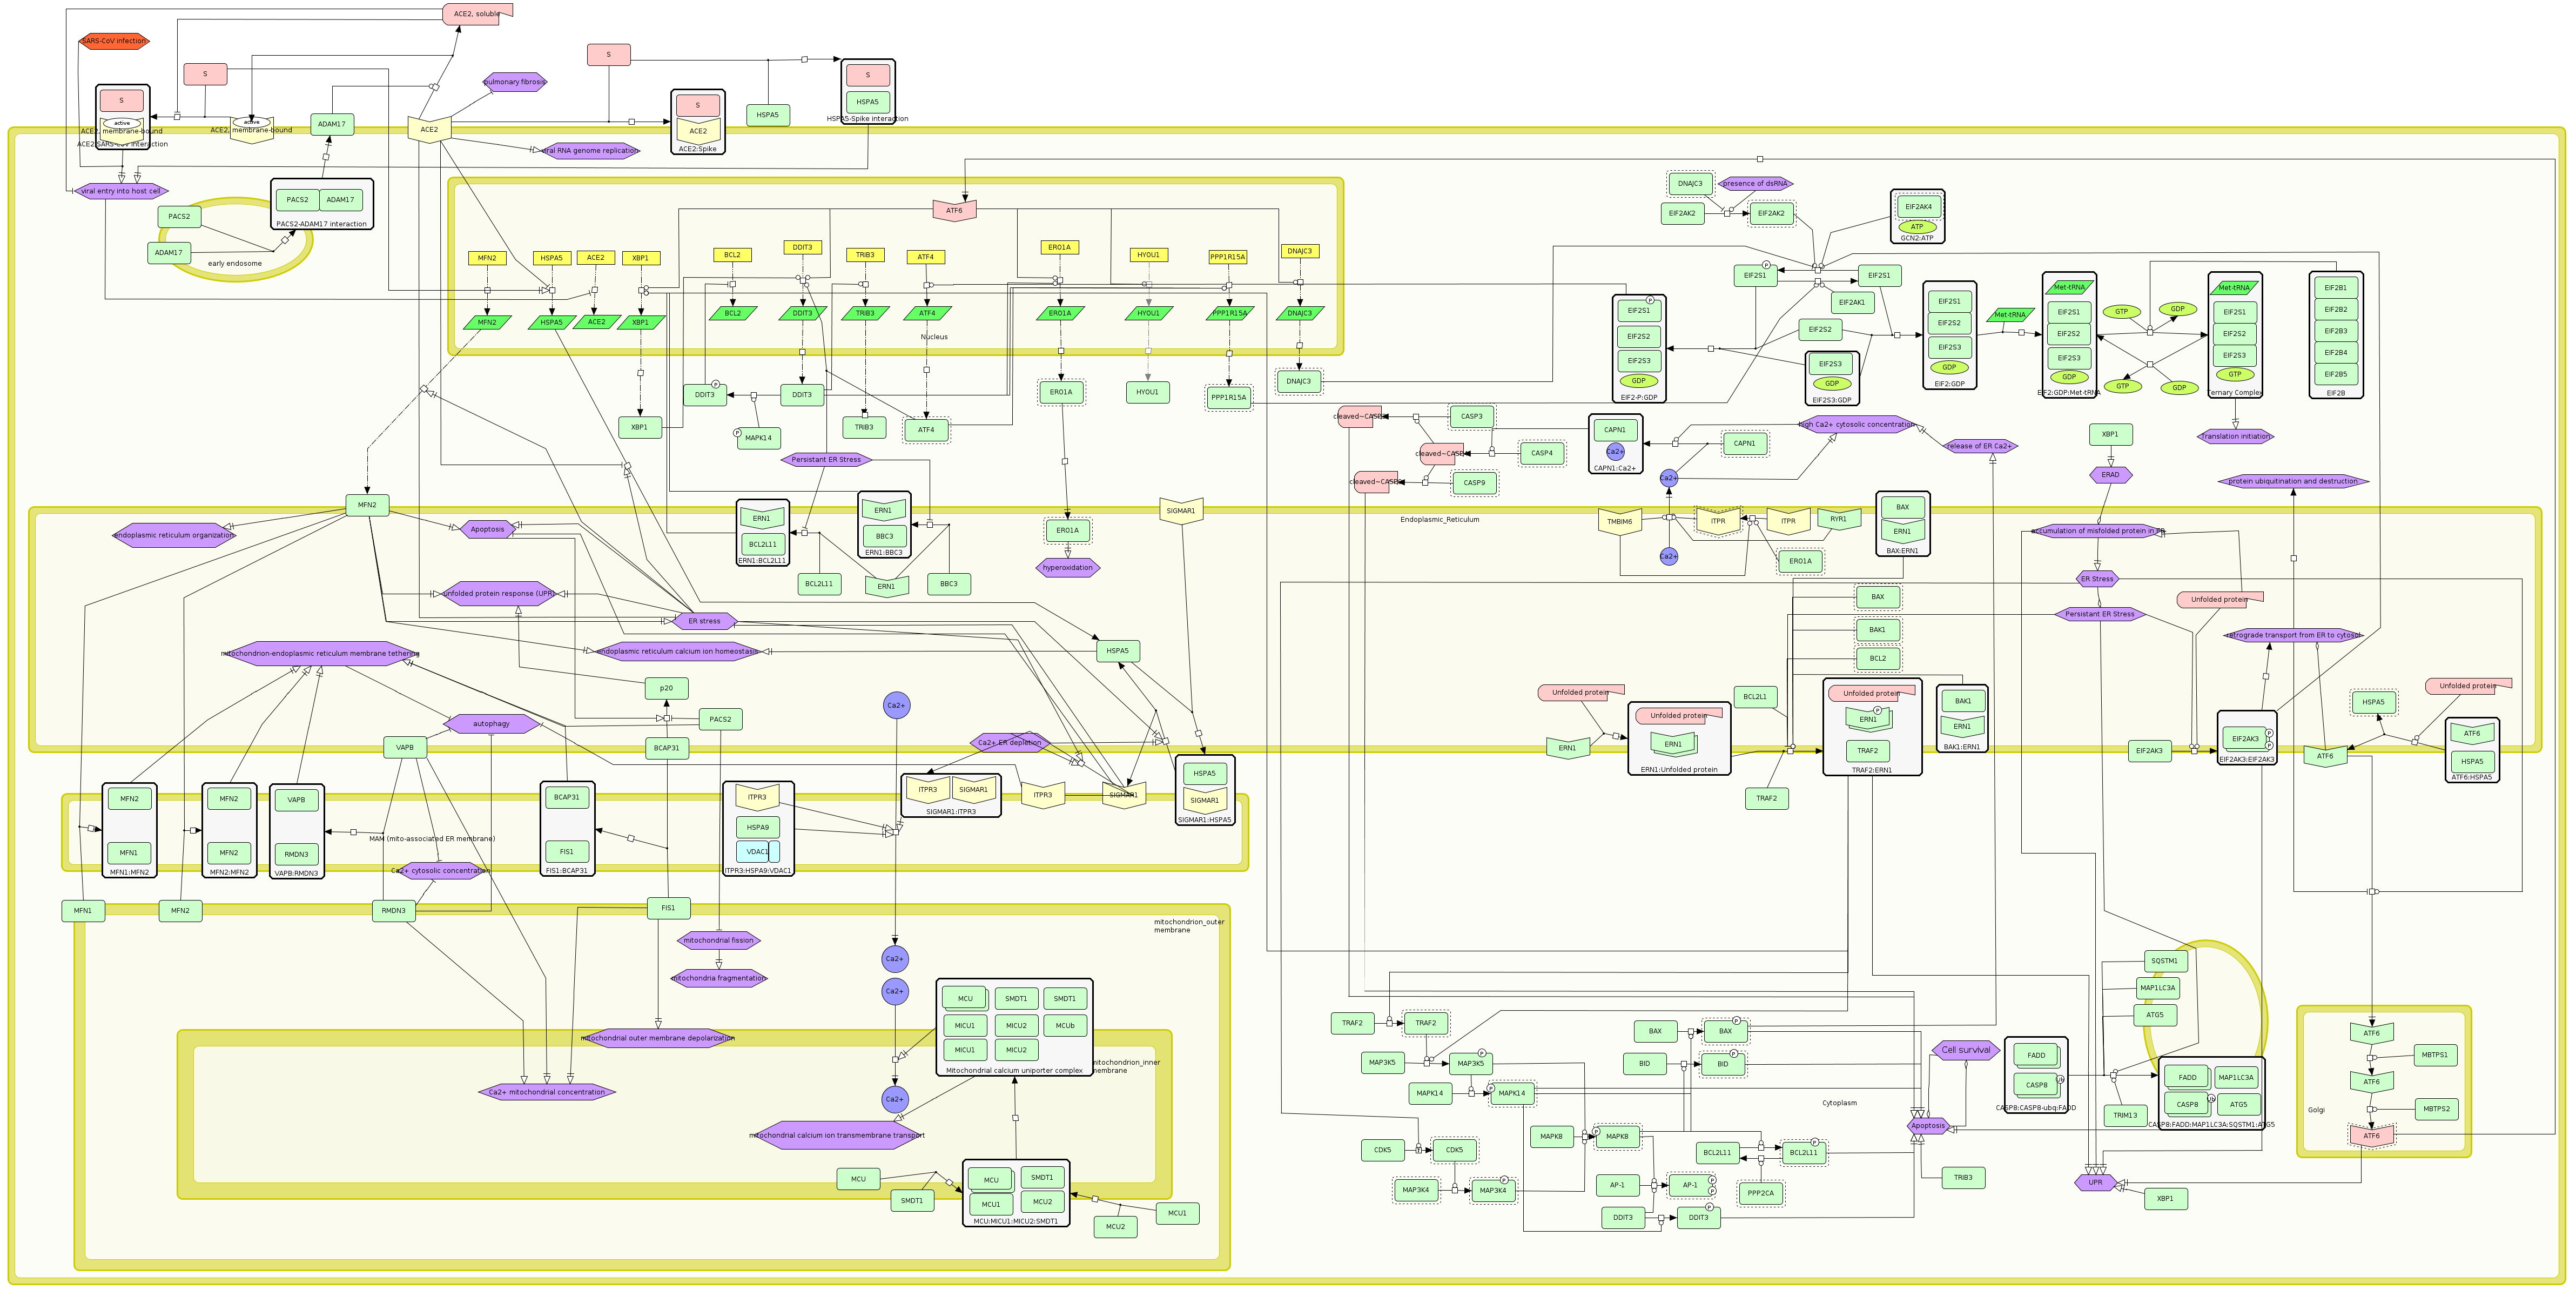Image resolution: width=2576 pixels, height=1290 pixels.
Task: Select the yellow BCL2 gene box
Action: tap(732, 255)
